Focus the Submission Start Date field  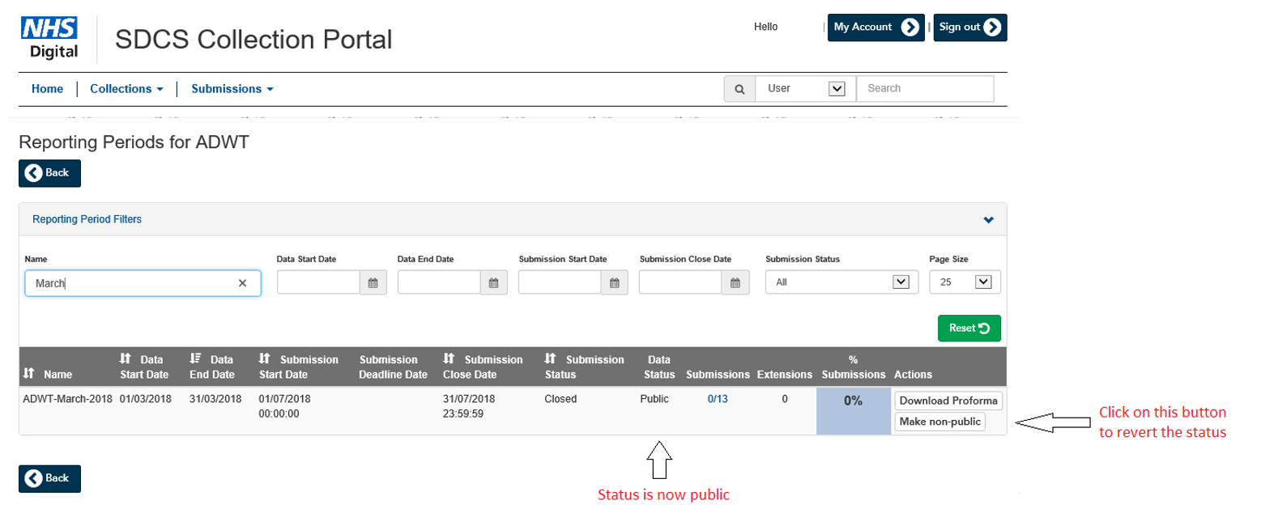click(560, 282)
